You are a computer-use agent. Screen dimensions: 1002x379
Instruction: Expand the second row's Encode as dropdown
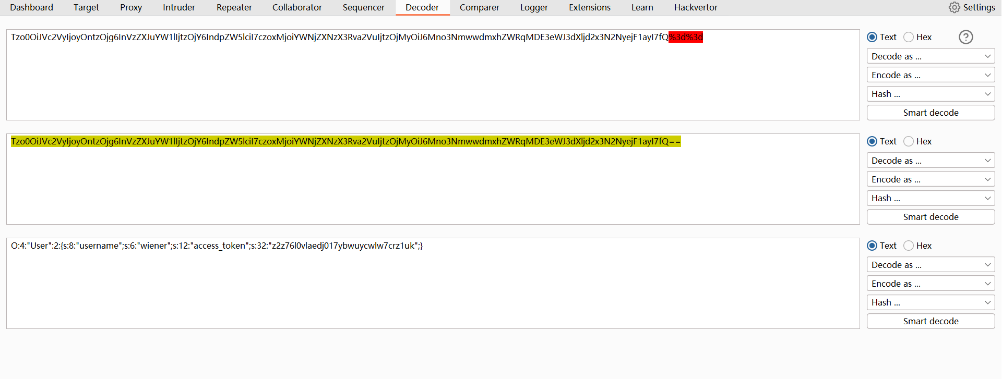931,179
